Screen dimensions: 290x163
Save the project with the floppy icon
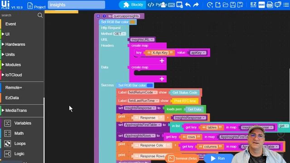pyautogui.click(x=233, y=5)
